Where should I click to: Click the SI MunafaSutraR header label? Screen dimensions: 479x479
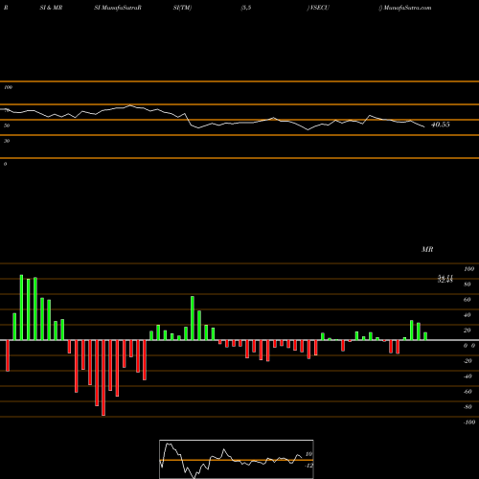pos(118,8)
